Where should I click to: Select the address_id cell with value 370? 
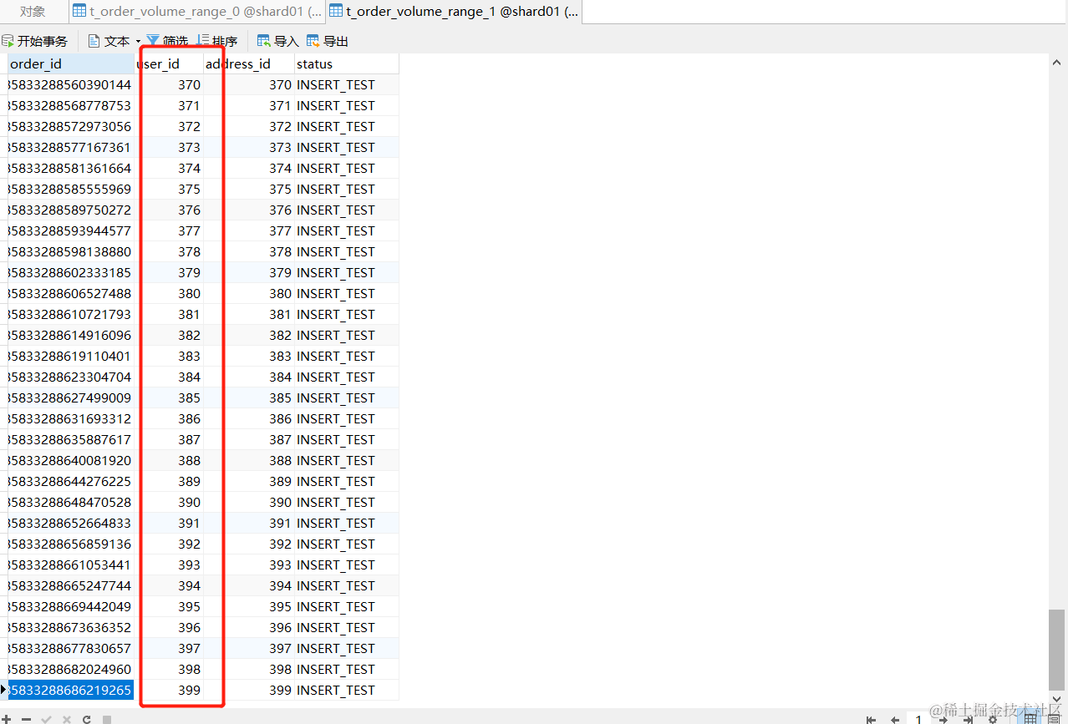pos(248,84)
